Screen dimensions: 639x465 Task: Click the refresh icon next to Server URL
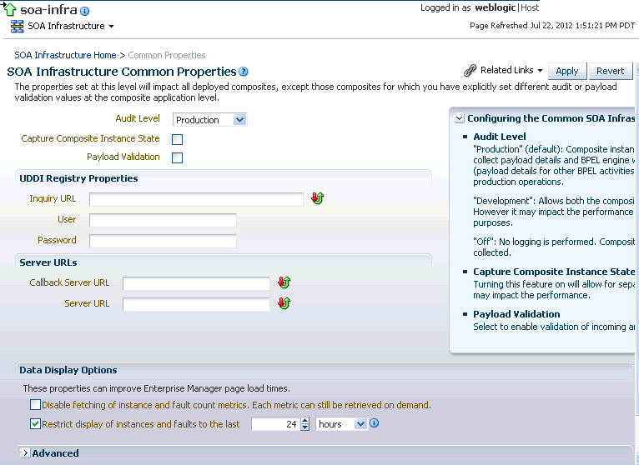pyautogui.click(x=284, y=303)
